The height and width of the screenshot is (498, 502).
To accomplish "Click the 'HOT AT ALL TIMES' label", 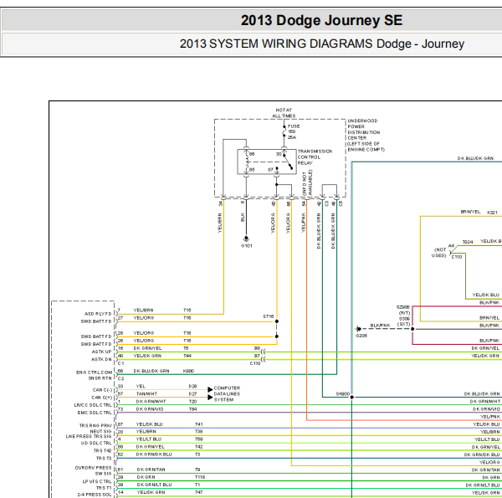I will (284, 113).
